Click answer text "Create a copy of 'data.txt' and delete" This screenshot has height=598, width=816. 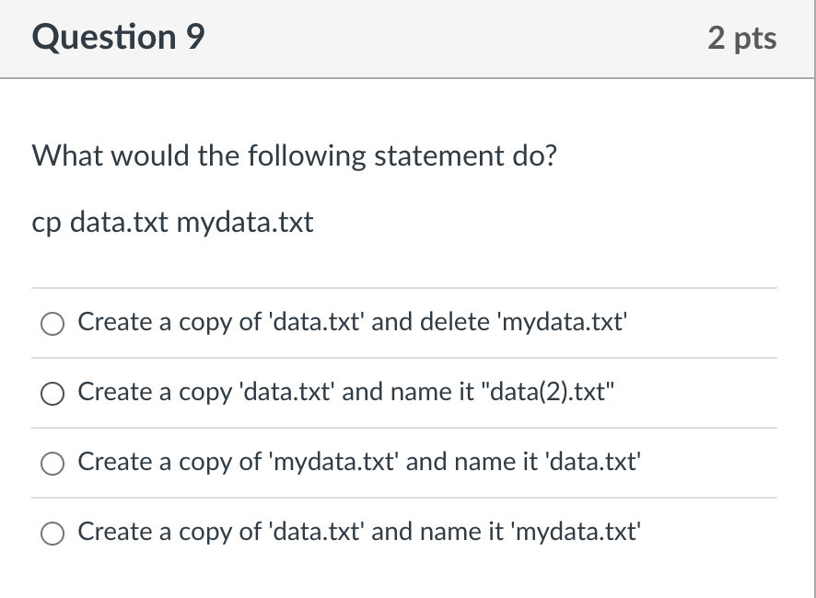click(284, 322)
